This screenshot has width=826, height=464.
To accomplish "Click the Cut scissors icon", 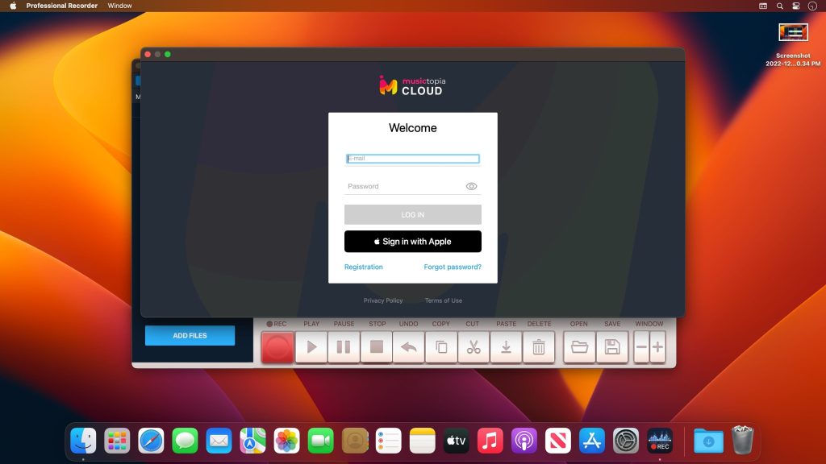I will (x=473, y=347).
